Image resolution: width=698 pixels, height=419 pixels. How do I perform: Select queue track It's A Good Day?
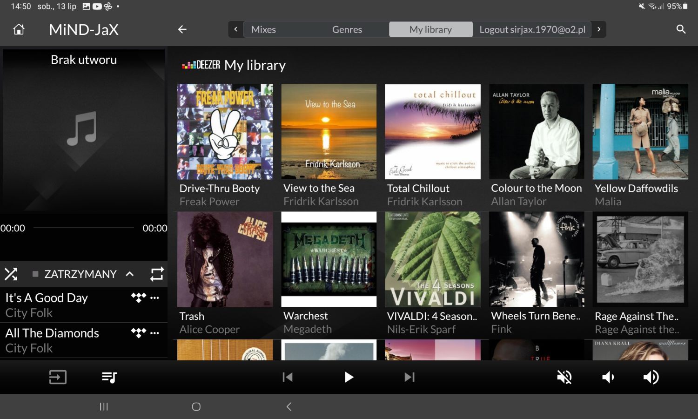click(x=84, y=305)
